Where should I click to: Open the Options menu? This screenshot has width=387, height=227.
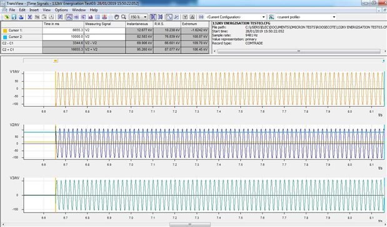[61, 10]
